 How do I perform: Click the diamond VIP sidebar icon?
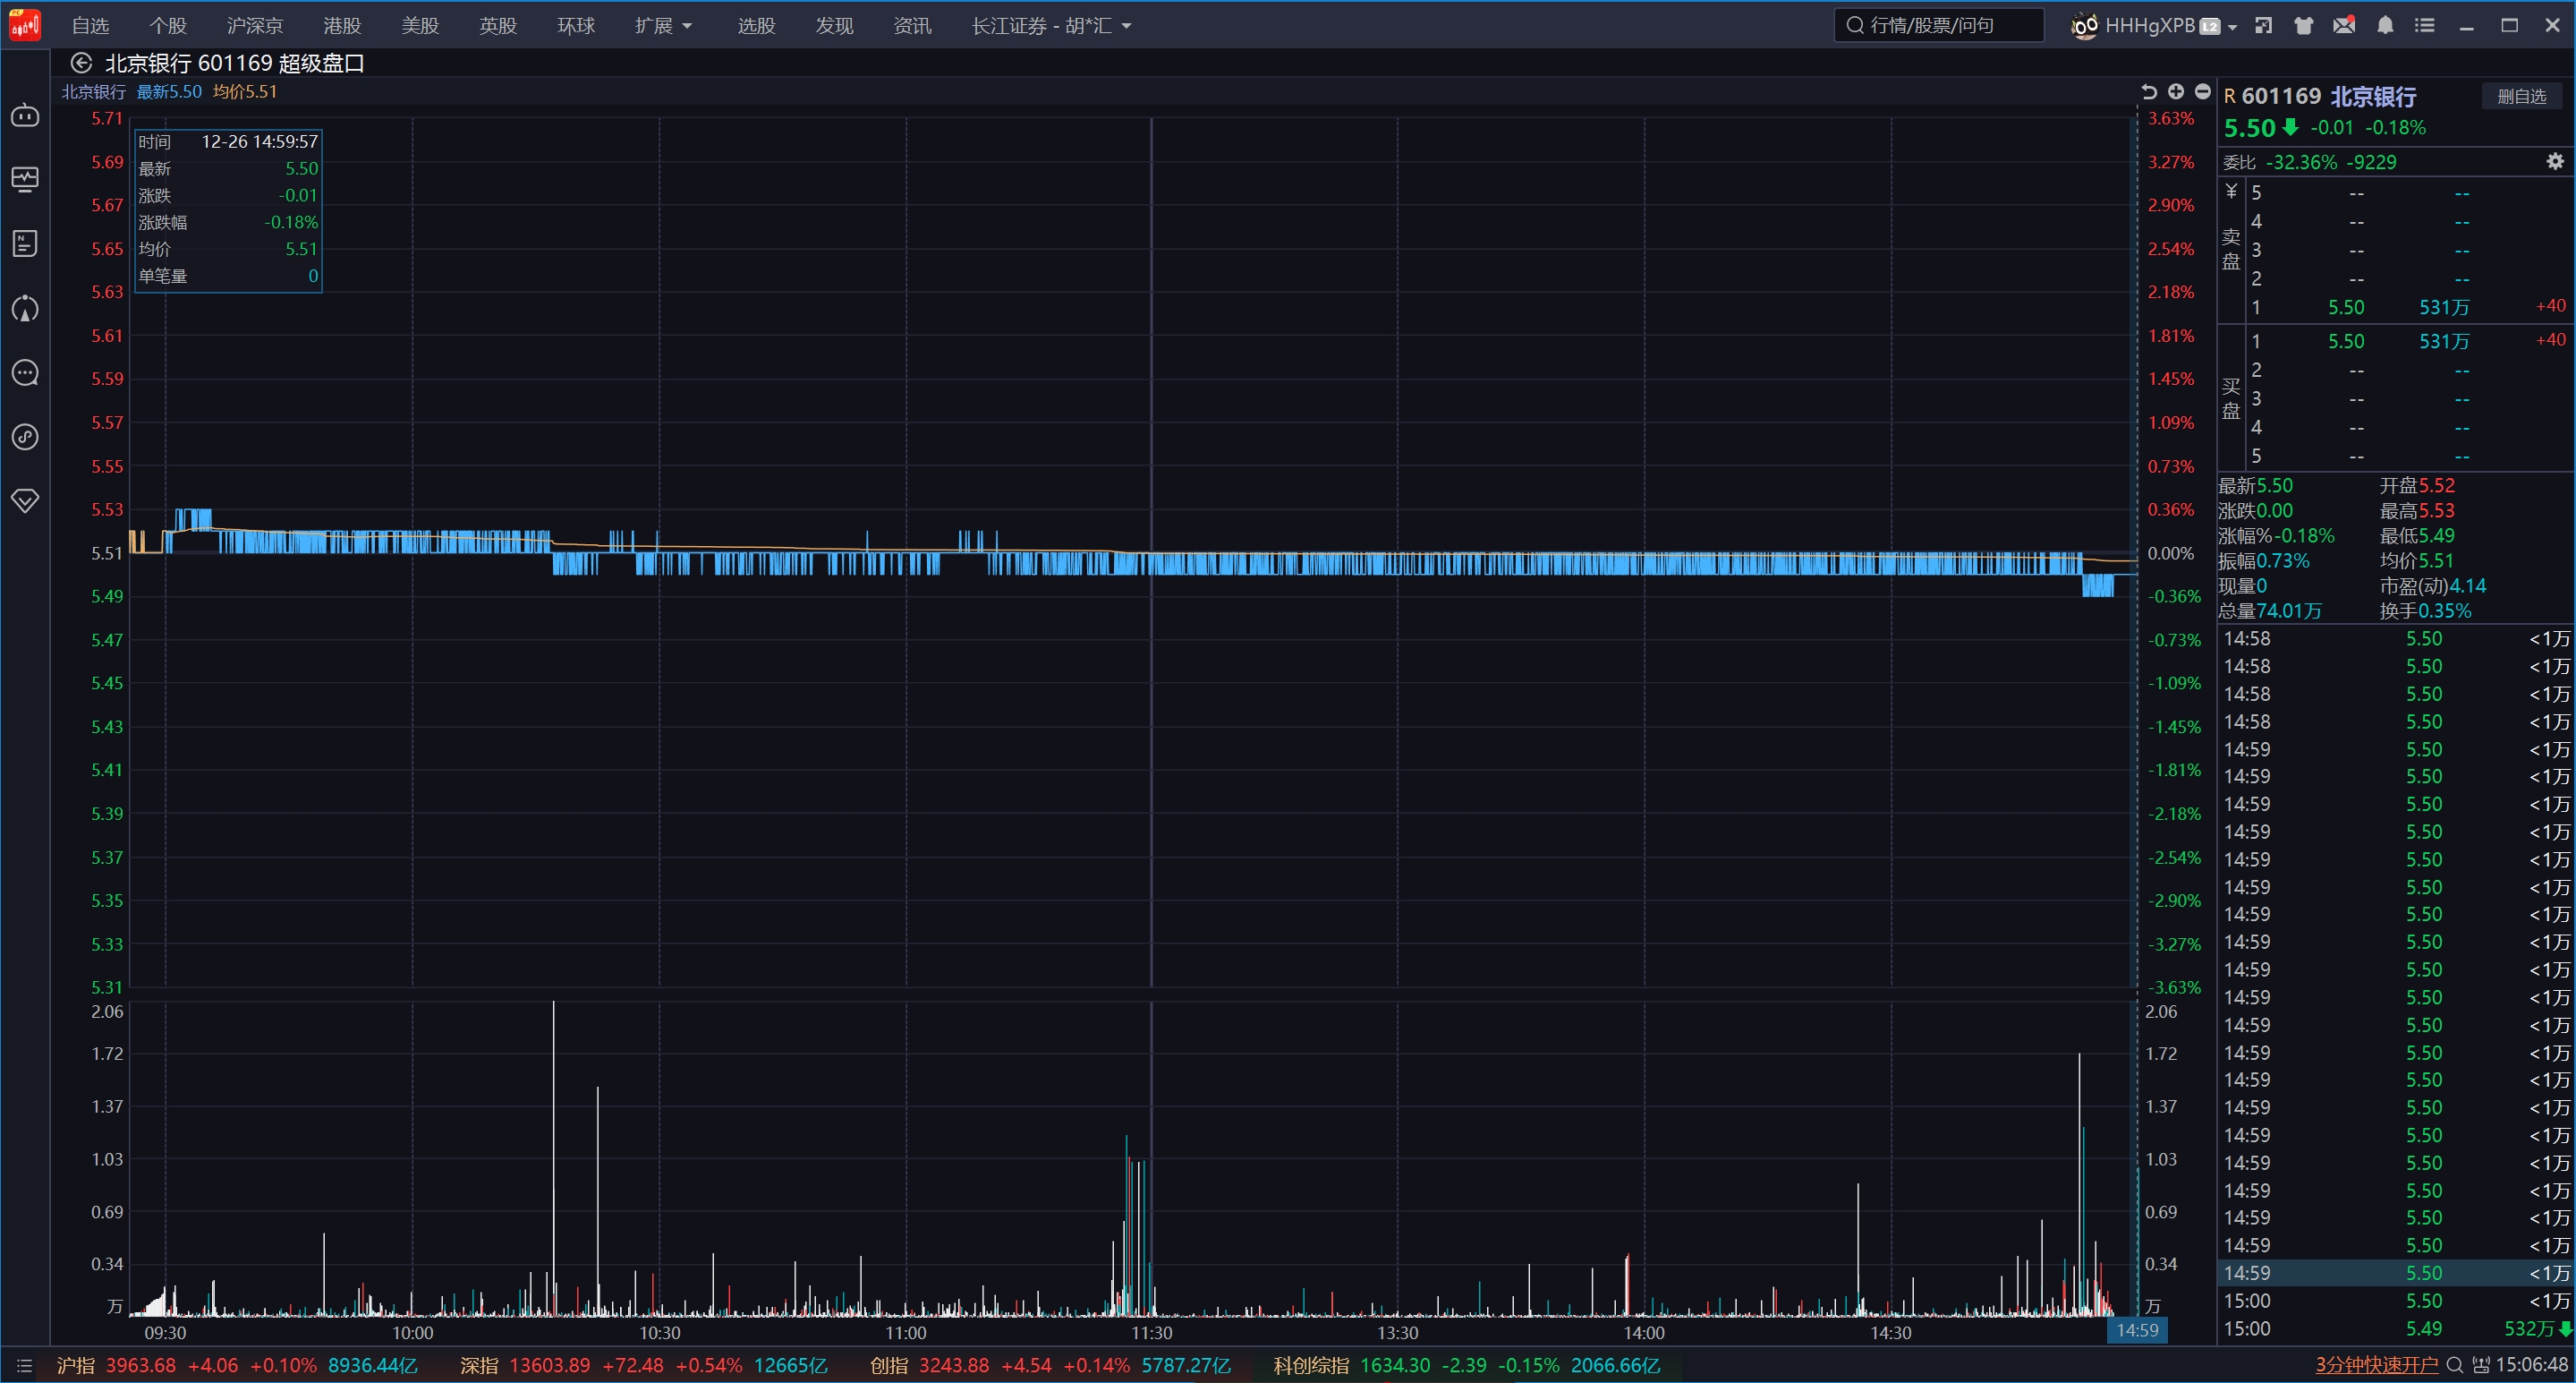[x=25, y=500]
